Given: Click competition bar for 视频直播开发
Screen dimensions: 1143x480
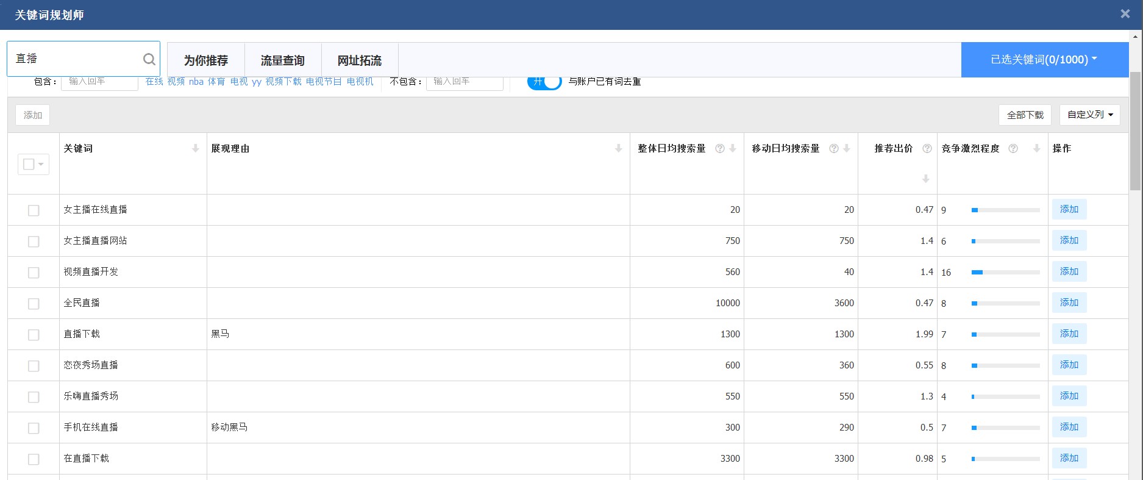Looking at the screenshot, I should click(x=1006, y=272).
